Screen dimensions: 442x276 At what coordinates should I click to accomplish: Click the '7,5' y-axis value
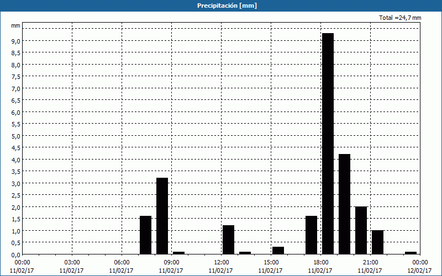tap(15, 77)
